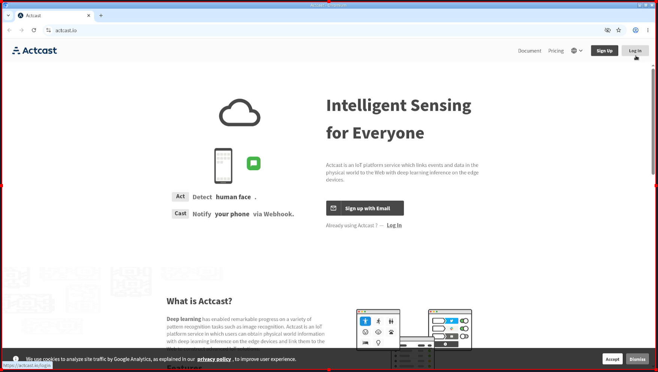The image size is (658, 372).
Task: Follow the Log In link under signup
Action: pyautogui.click(x=394, y=225)
